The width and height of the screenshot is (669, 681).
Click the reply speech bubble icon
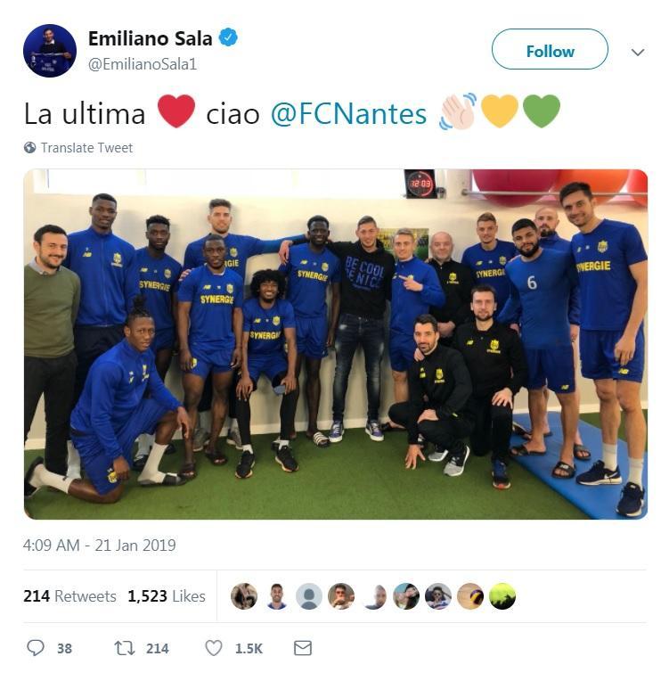[x=35, y=647]
